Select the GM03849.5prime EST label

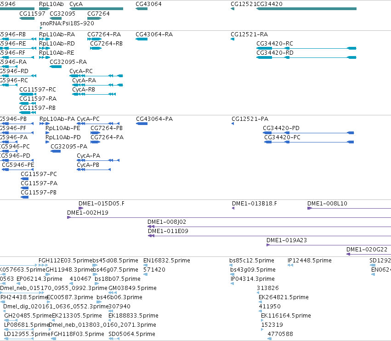pyautogui.click(x=133, y=288)
